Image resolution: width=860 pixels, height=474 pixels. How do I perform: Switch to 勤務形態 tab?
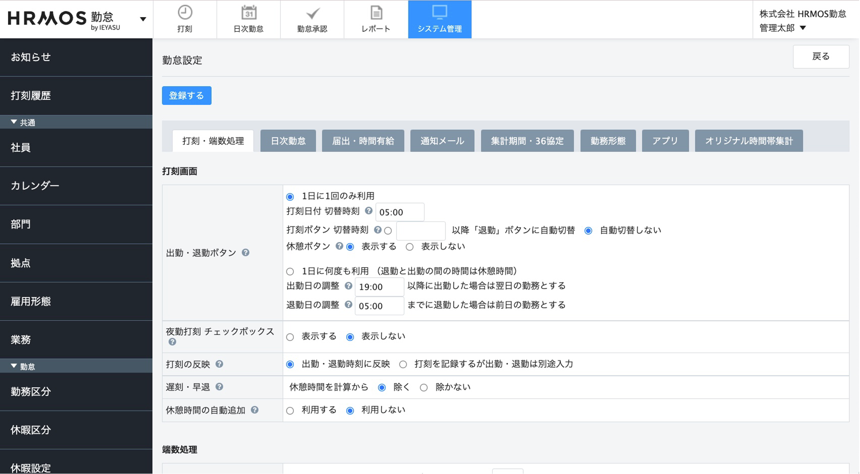607,141
